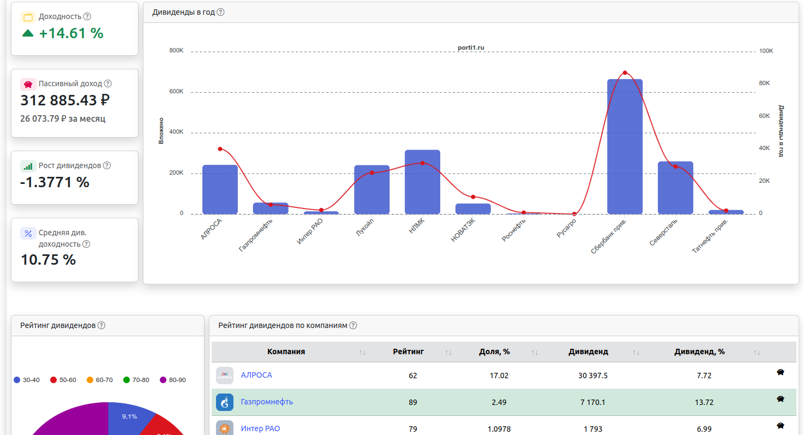Click the Интер РАО company logo

[x=225, y=428]
